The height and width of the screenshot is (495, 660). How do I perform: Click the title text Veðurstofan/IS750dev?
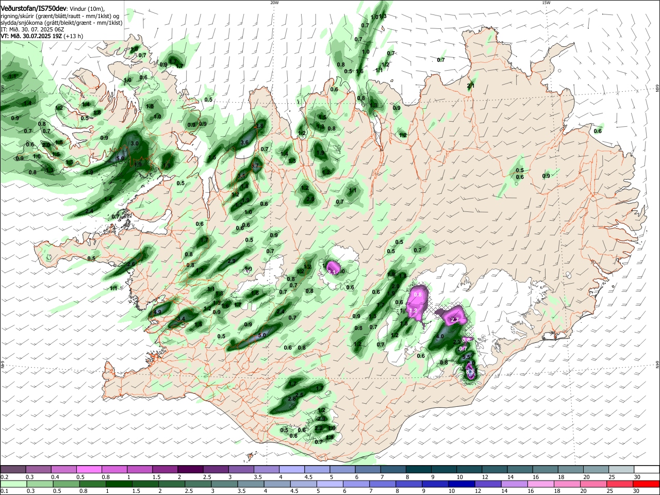coord(34,9)
